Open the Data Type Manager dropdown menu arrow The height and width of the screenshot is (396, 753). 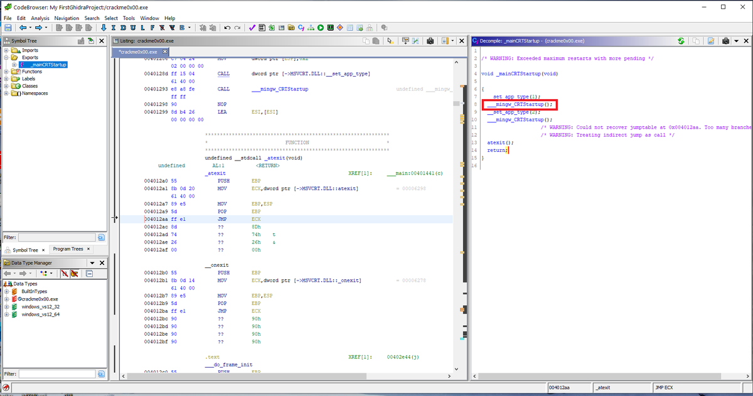(x=92, y=263)
